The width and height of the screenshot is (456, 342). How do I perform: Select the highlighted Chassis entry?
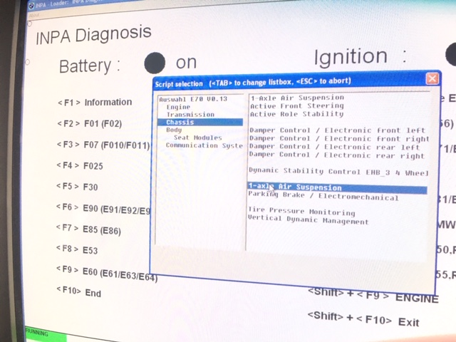(200, 122)
